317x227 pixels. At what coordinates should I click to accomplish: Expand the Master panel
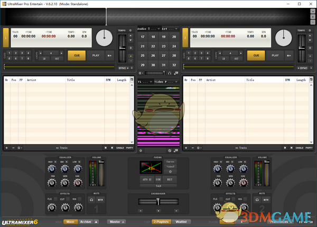coord(116,222)
